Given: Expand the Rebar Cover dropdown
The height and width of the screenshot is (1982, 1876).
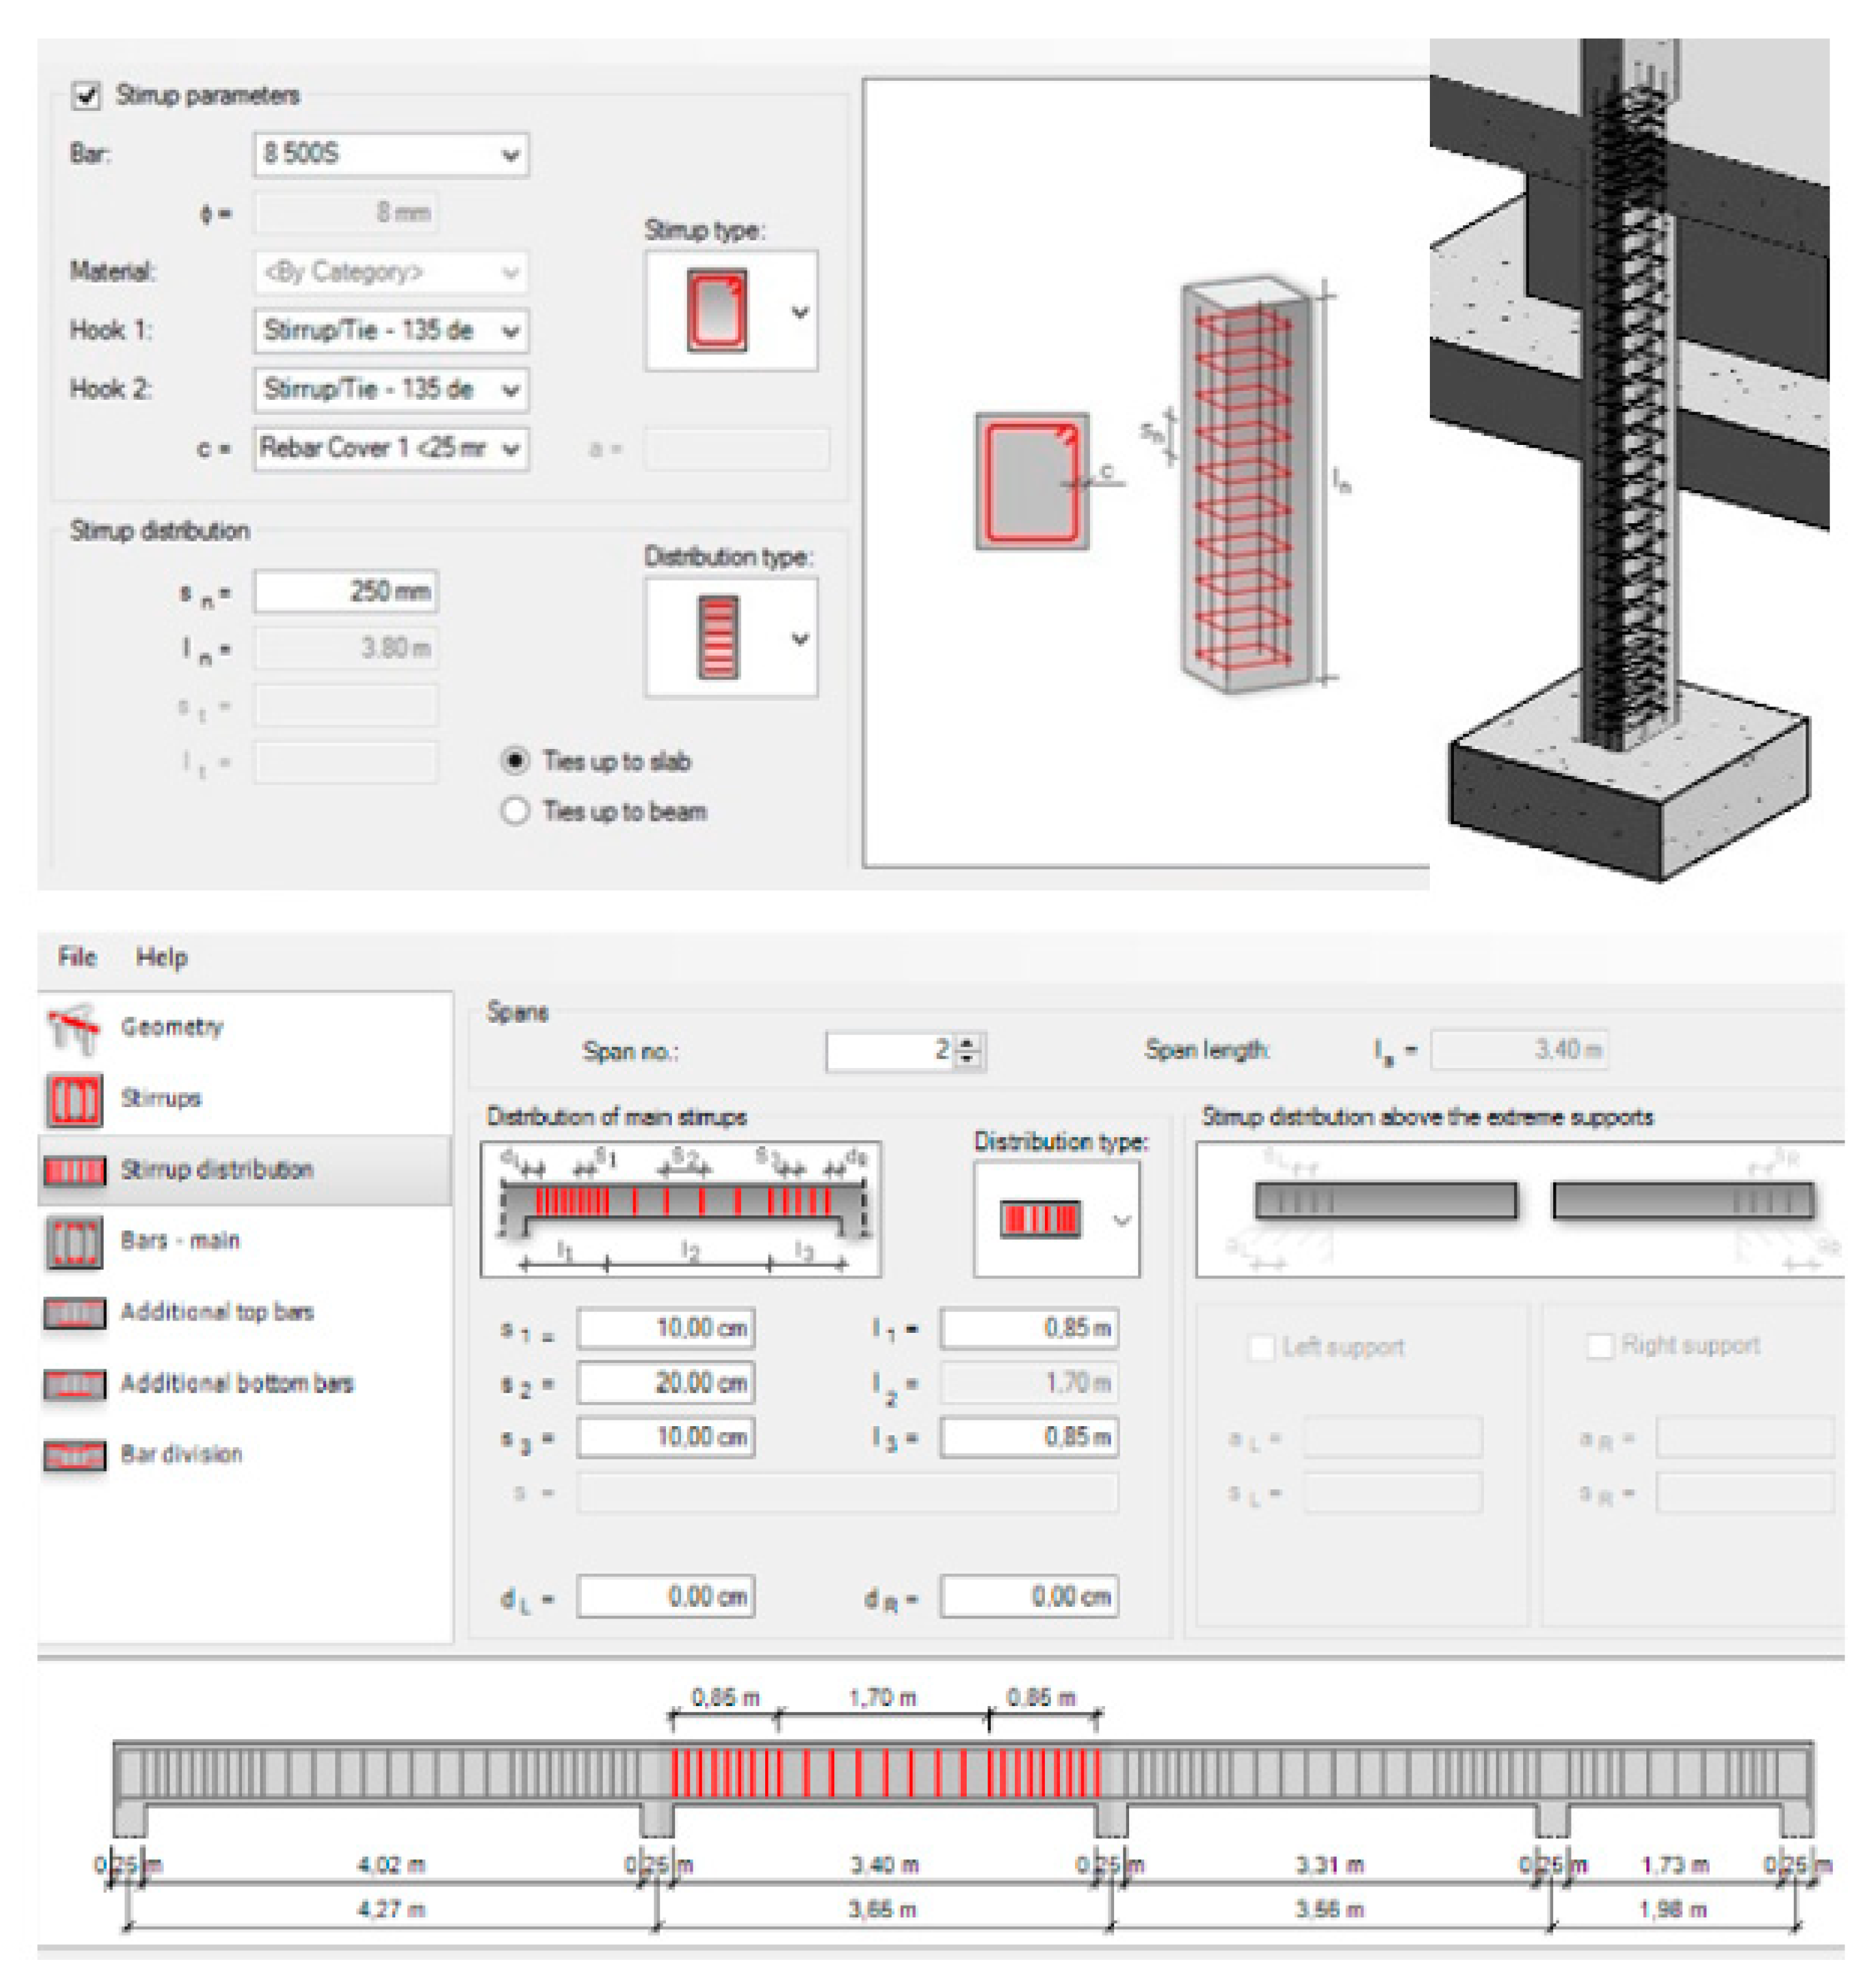Looking at the screenshot, I should [510, 449].
